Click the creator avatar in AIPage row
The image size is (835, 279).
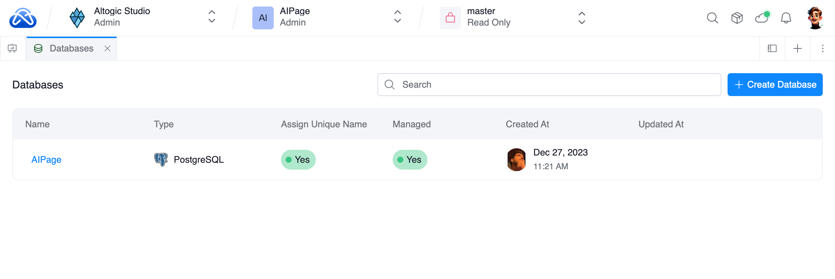pyautogui.click(x=516, y=160)
